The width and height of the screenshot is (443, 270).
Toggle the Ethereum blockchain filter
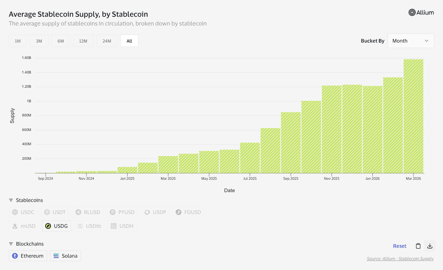[28, 256]
